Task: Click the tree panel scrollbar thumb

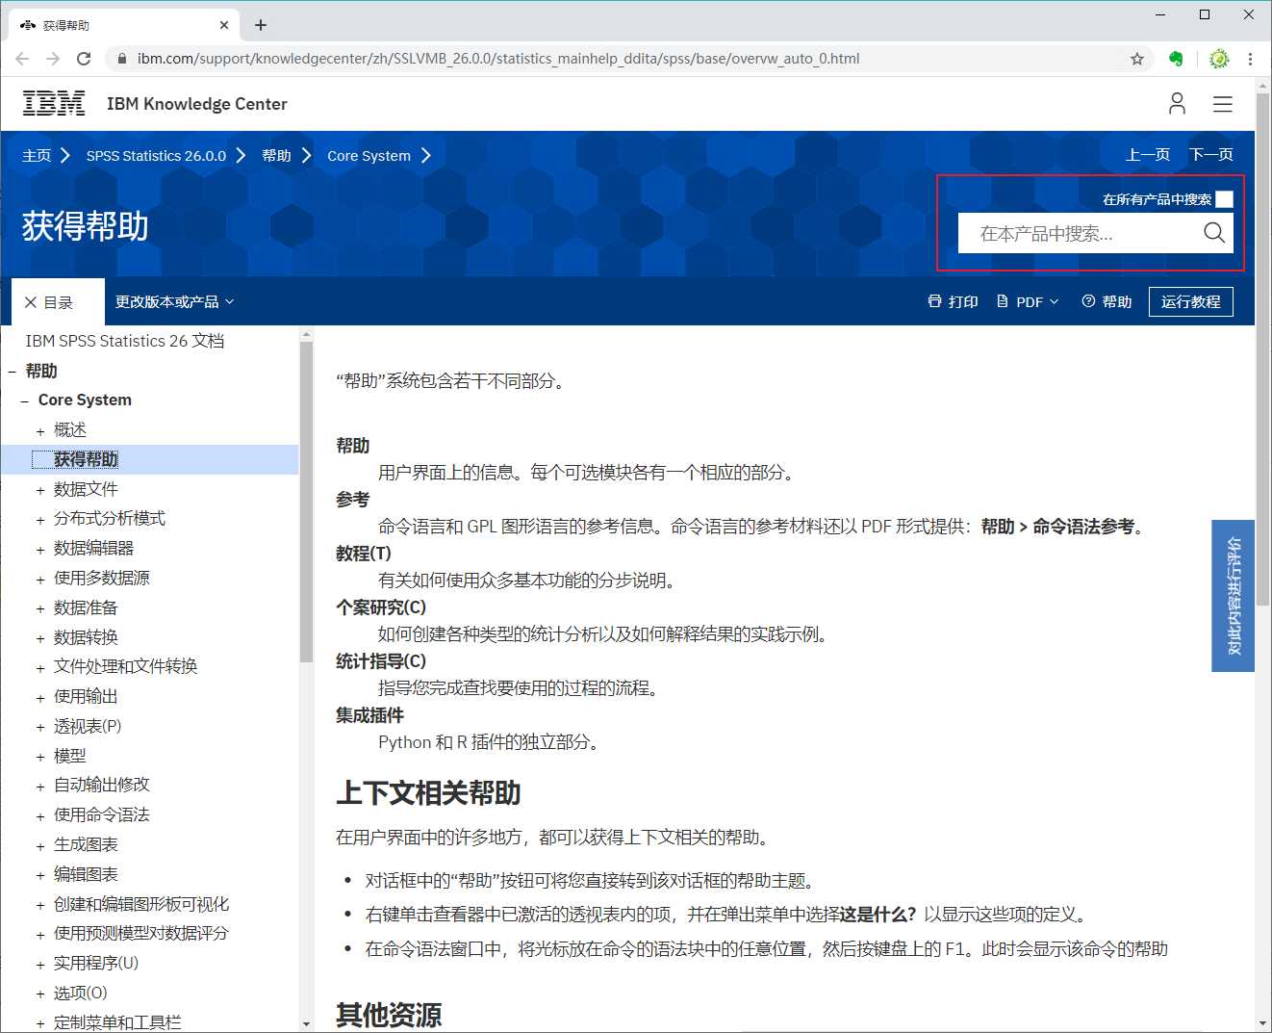Action: point(306,502)
